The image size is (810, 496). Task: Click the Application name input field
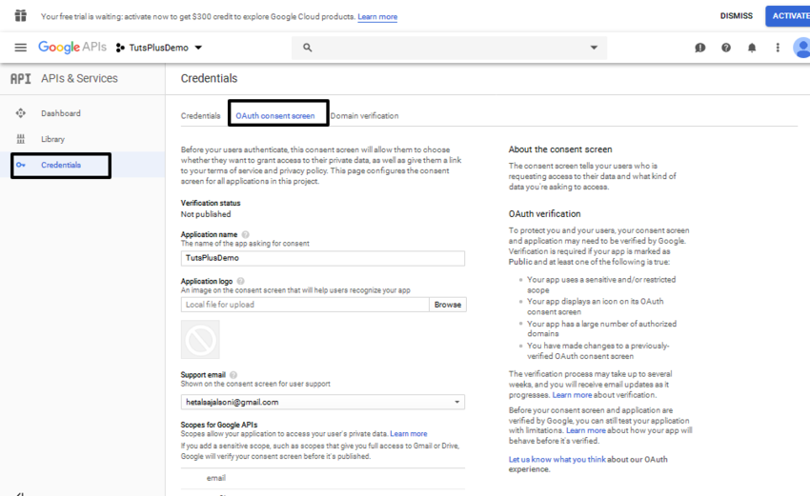(323, 258)
